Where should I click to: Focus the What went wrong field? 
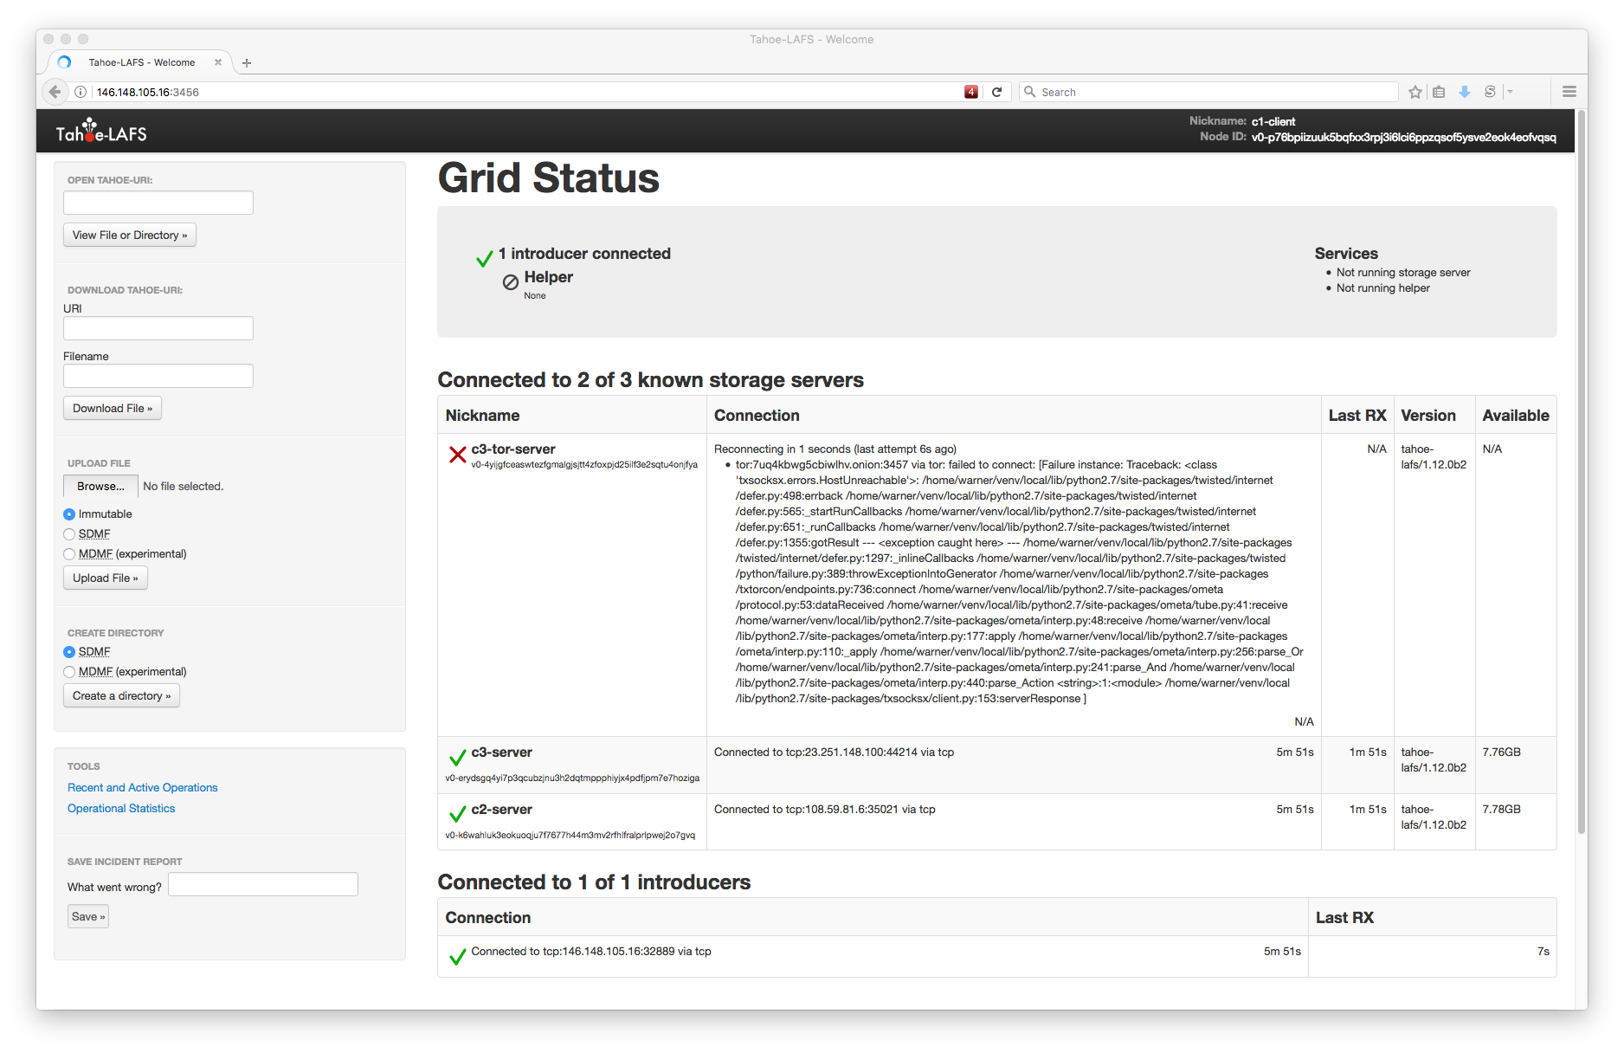(x=263, y=884)
